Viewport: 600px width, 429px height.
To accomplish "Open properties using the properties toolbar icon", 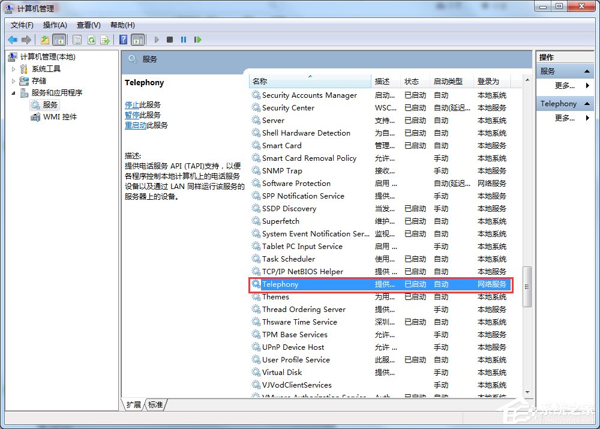I will pos(77,40).
